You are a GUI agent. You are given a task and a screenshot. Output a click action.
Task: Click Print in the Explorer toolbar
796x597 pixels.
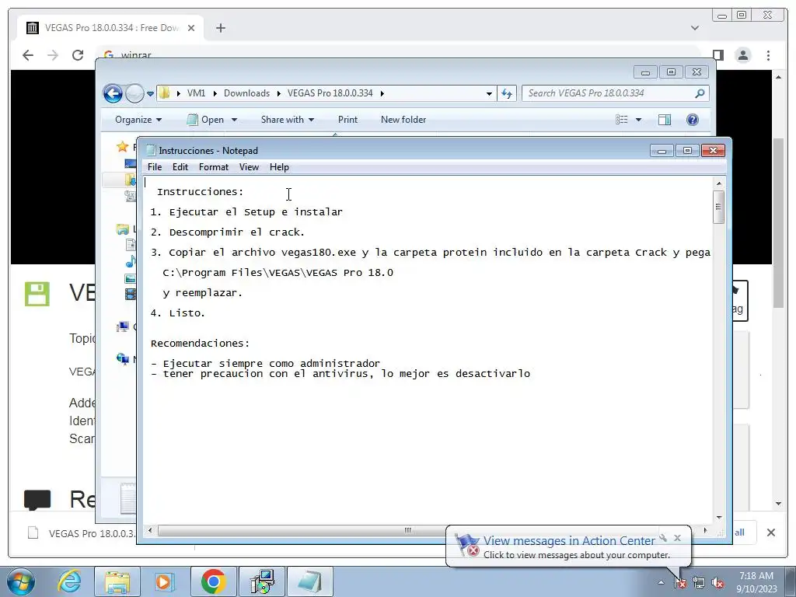pos(347,120)
